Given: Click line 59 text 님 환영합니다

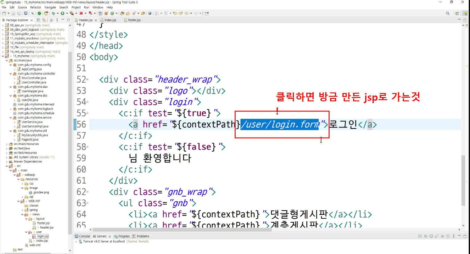Looking at the screenshot, I should 160,158.
